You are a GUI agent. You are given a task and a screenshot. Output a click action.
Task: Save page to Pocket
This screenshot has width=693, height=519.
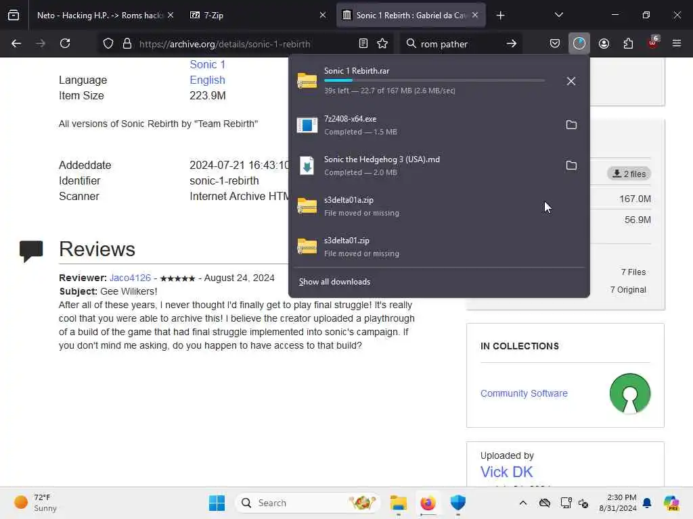(555, 44)
